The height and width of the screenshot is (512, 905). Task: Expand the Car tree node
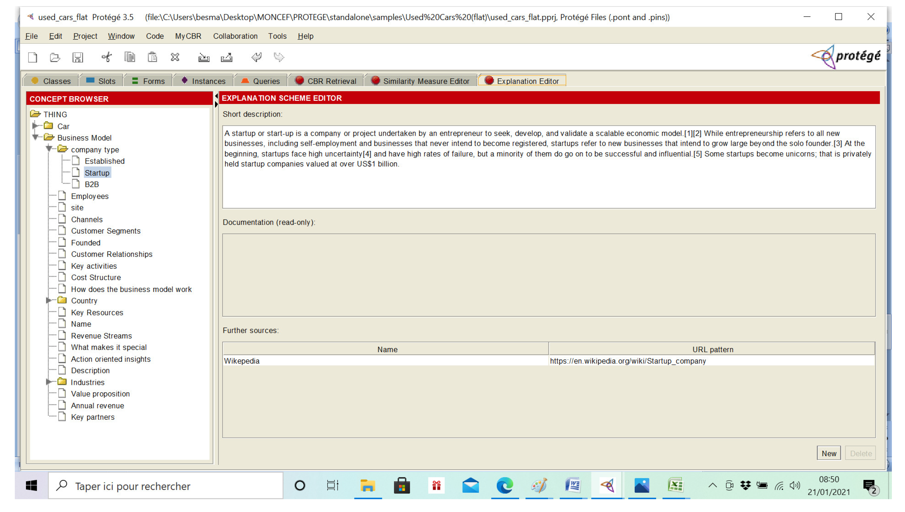[35, 126]
